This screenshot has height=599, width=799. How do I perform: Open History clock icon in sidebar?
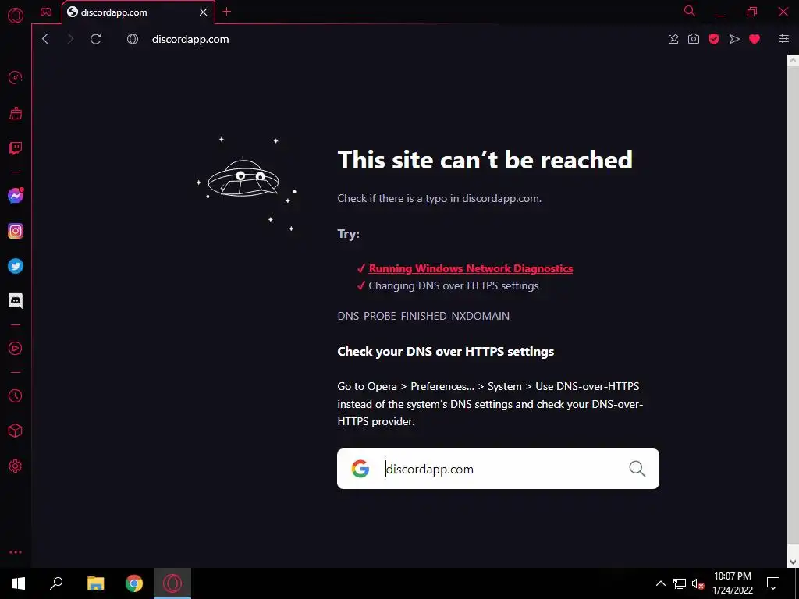[16, 395]
